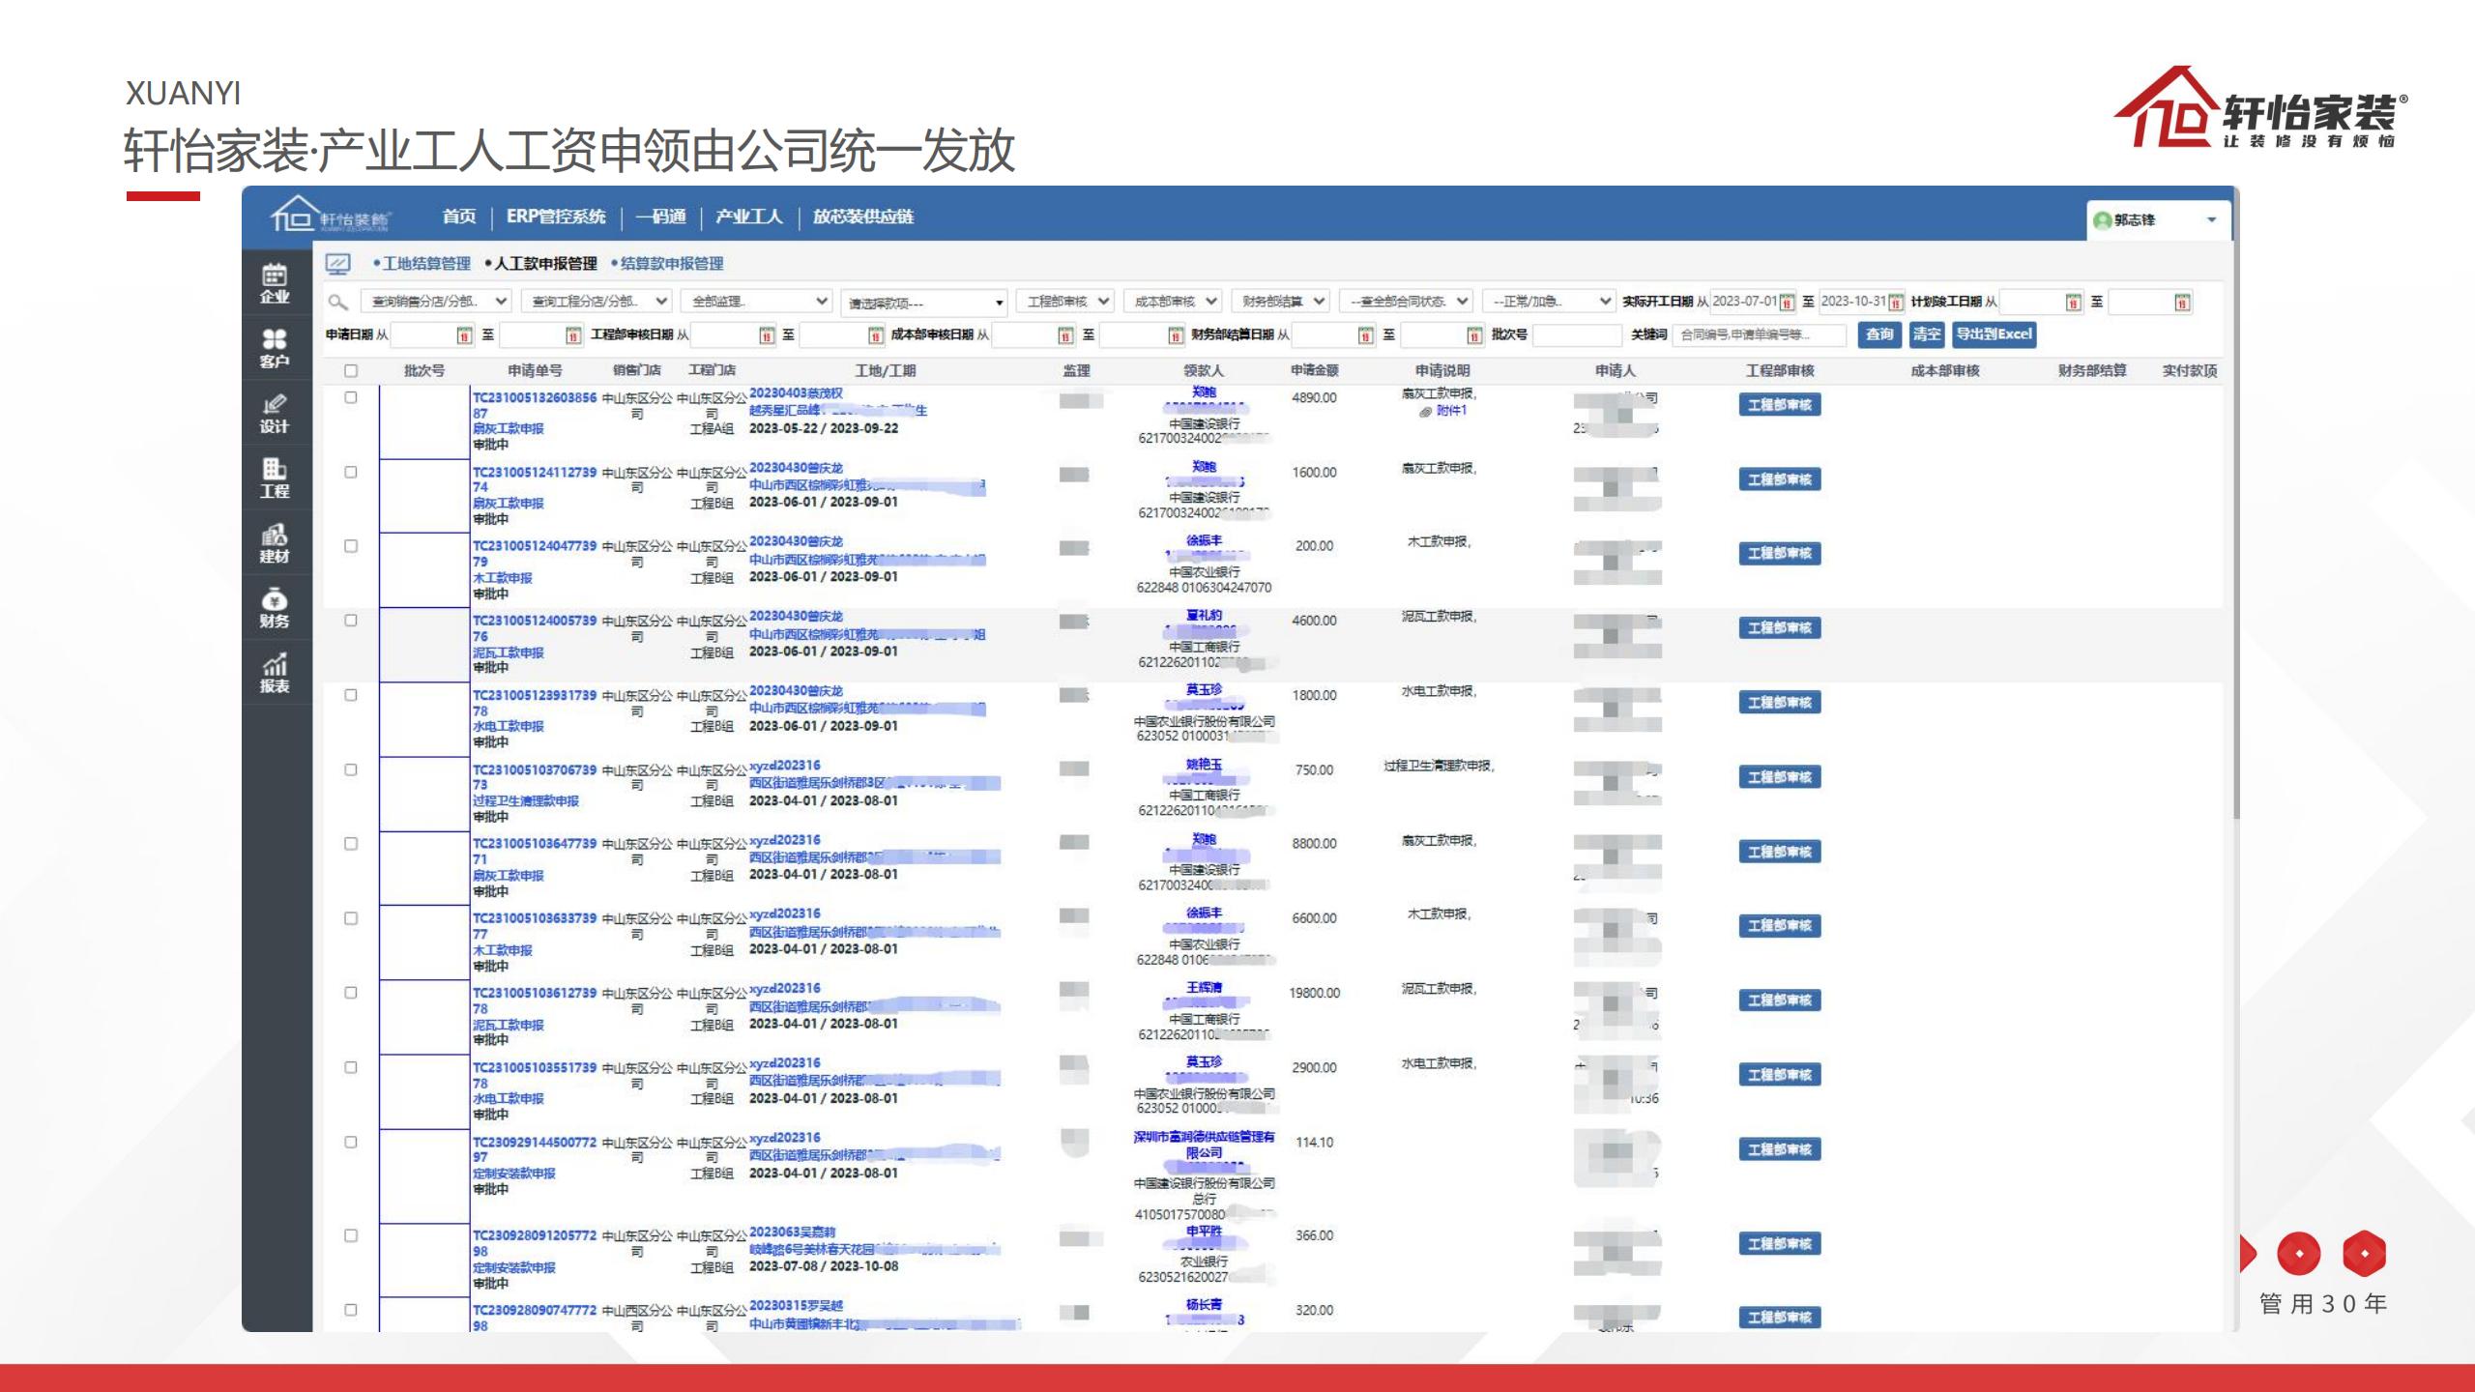
Task: Open the 客户 sidebar module
Action: click(x=275, y=348)
